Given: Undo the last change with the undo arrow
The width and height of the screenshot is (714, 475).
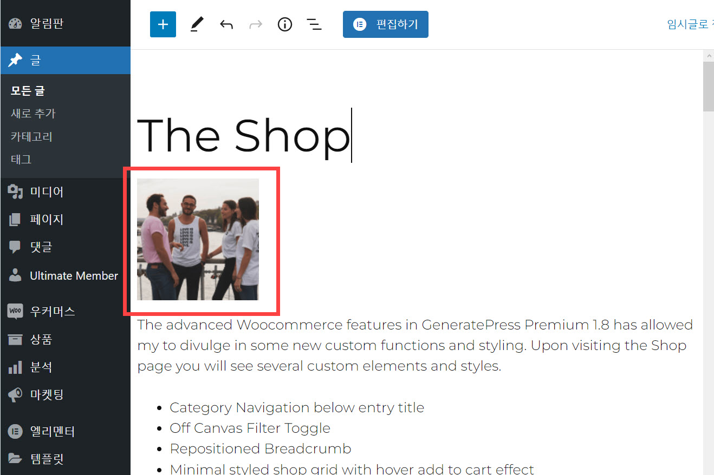Looking at the screenshot, I should pos(226,24).
